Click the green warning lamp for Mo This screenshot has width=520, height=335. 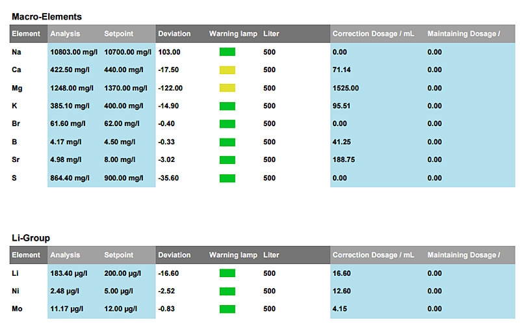[227, 309]
